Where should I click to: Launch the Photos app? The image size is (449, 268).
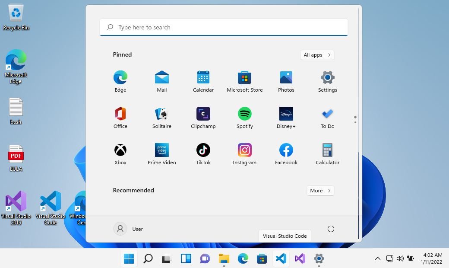pos(286,81)
